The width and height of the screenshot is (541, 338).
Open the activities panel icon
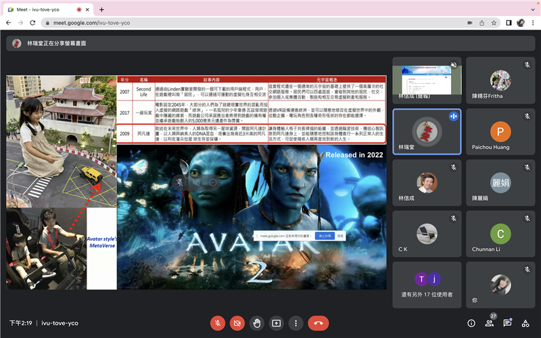click(x=525, y=323)
